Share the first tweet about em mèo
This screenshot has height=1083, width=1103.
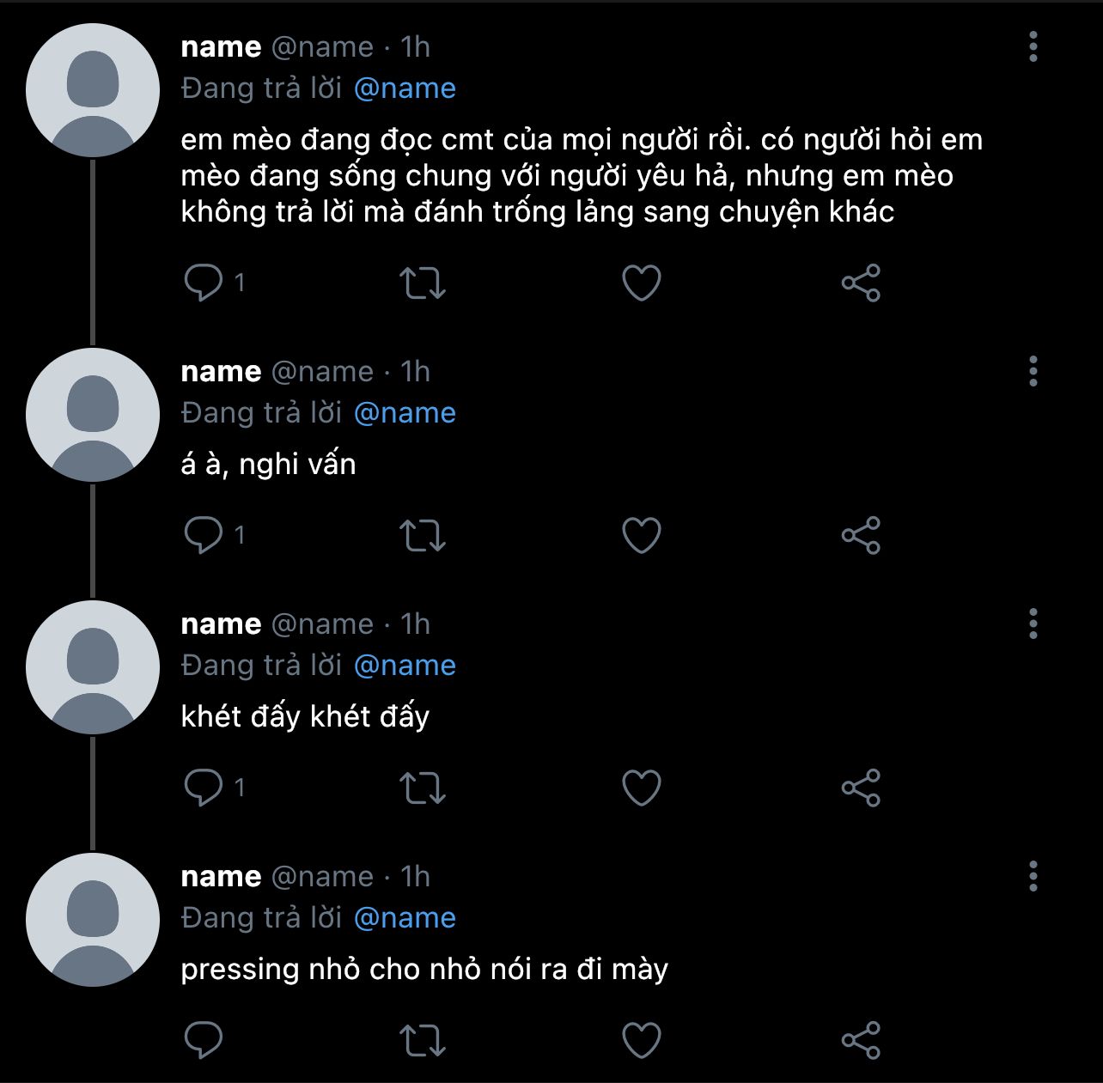point(861,283)
